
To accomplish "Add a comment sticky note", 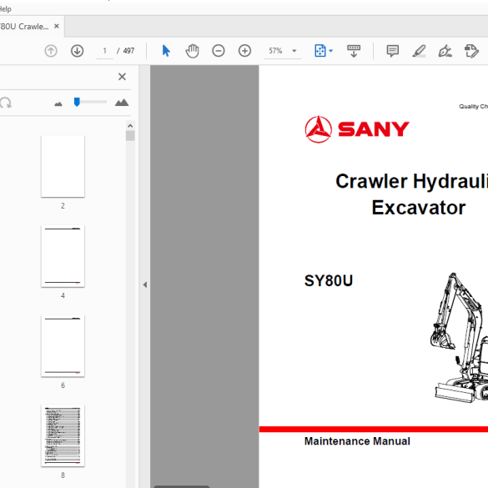I will 392,51.
